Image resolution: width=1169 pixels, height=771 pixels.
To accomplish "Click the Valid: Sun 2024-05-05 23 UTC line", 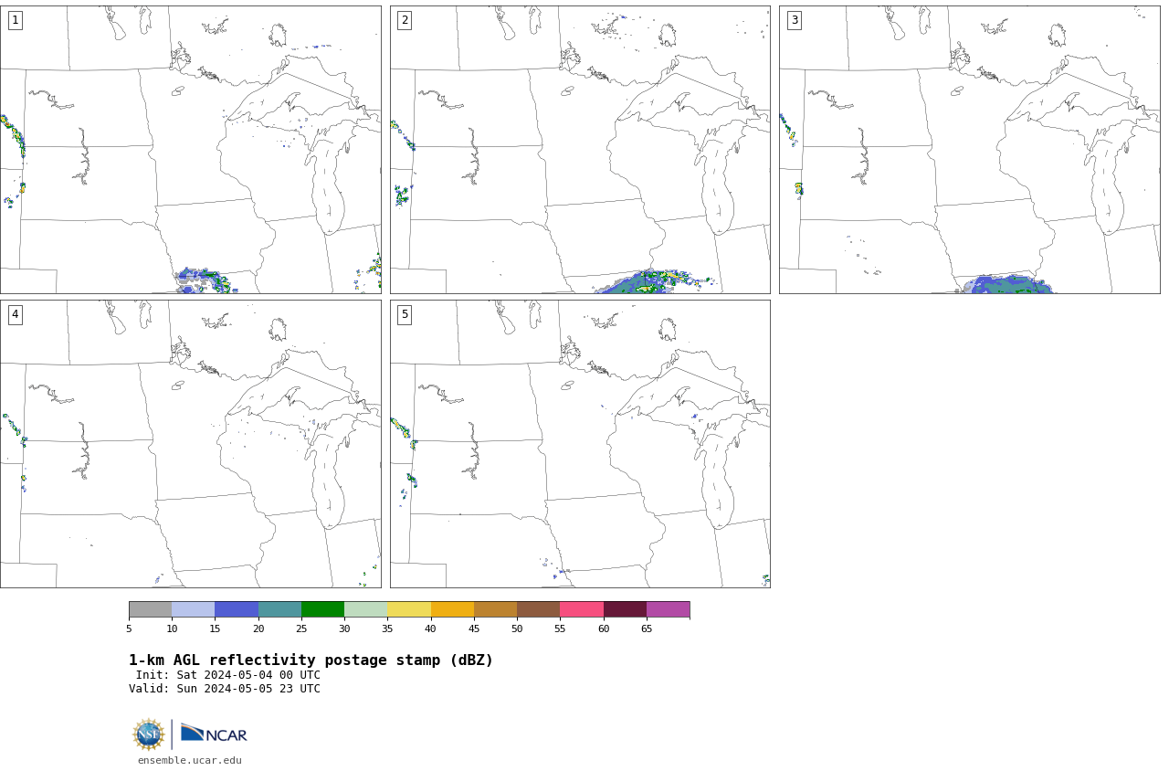I will (x=225, y=689).
